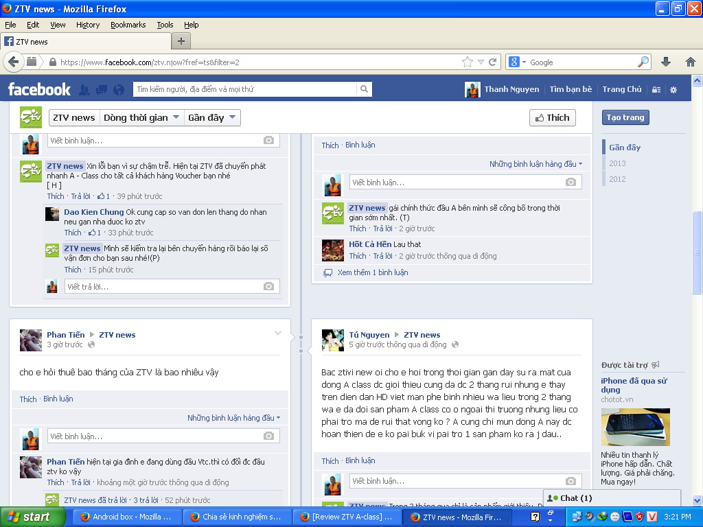703x527 pixels.
Task: Click the Firefox back arrow button
Action: click(x=14, y=62)
